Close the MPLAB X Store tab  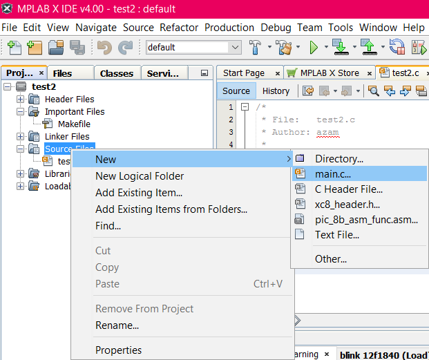[x=370, y=73]
